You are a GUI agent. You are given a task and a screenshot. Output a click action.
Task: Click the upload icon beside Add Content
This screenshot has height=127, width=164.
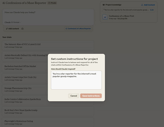pyautogui.click(x=142, y=5)
